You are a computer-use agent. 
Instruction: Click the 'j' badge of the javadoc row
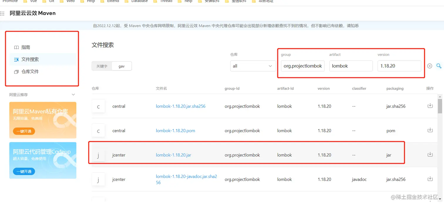(x=98, y=179)
